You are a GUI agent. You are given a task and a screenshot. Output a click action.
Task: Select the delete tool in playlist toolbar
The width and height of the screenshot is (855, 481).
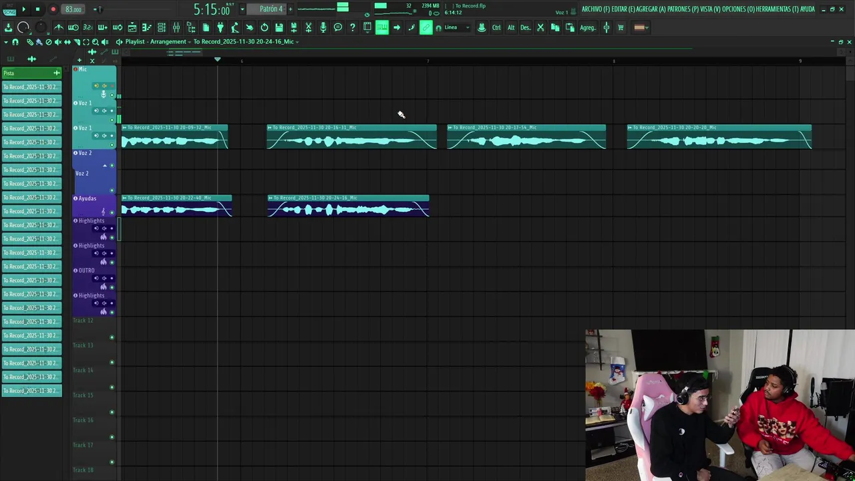tap(49, 42)
